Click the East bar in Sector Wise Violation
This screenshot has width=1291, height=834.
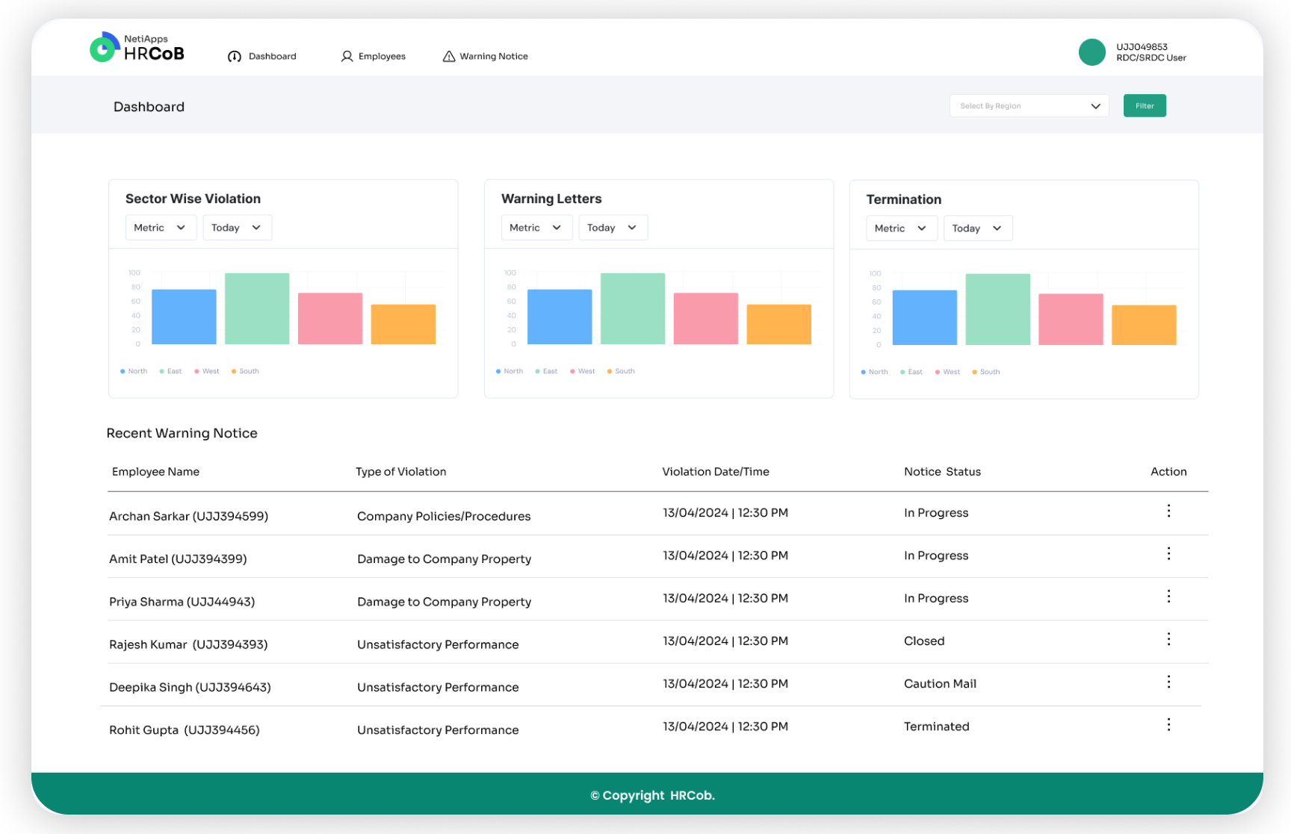[257, 308]
